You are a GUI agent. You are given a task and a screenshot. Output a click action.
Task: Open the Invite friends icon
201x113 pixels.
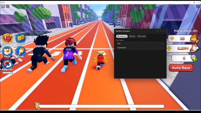point(20,38)
